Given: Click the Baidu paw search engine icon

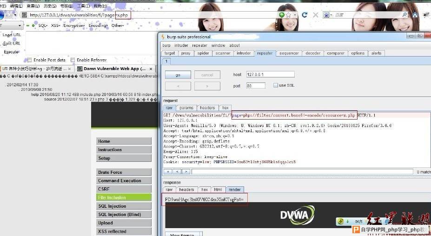Looking at the screenshot, I should pos(326,15).
